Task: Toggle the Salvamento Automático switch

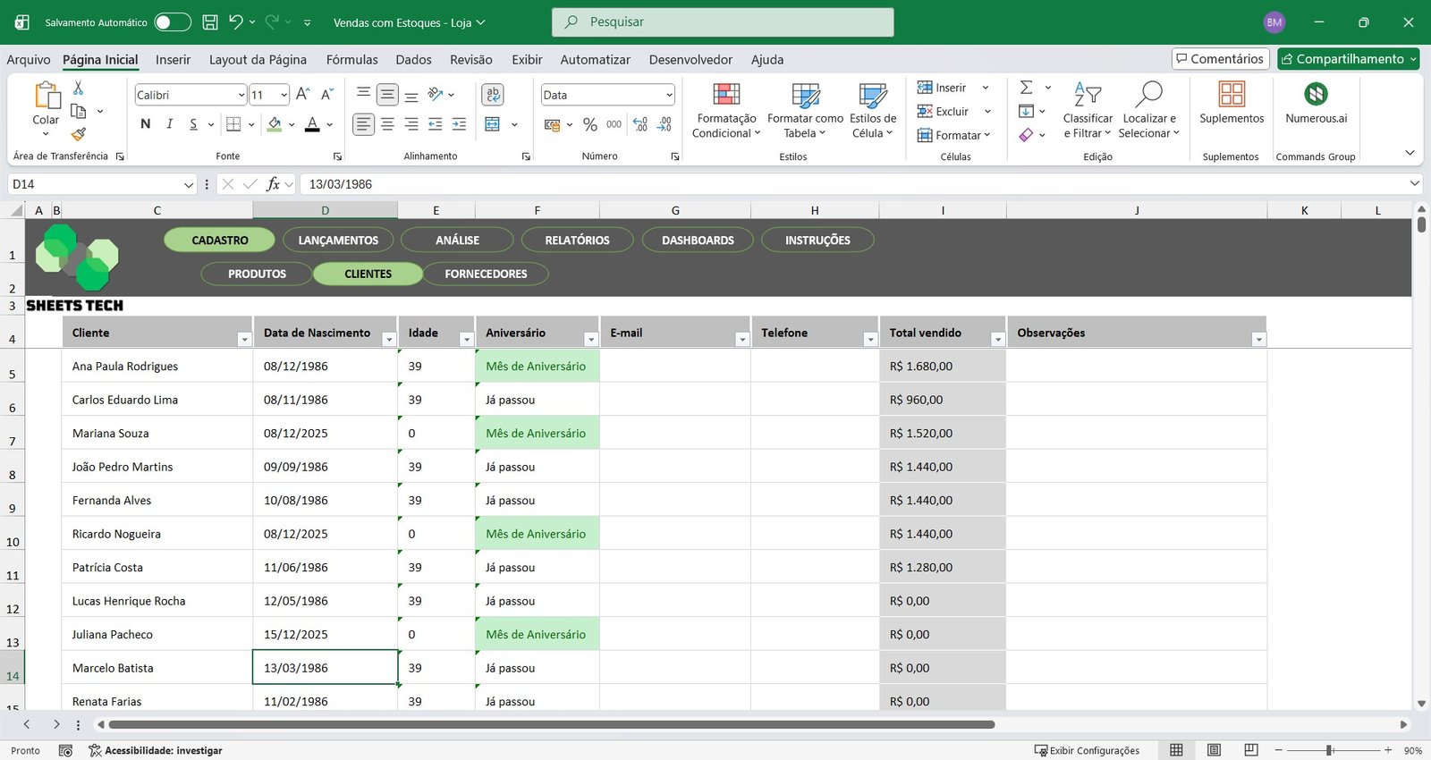Action: tap(173, 22)
